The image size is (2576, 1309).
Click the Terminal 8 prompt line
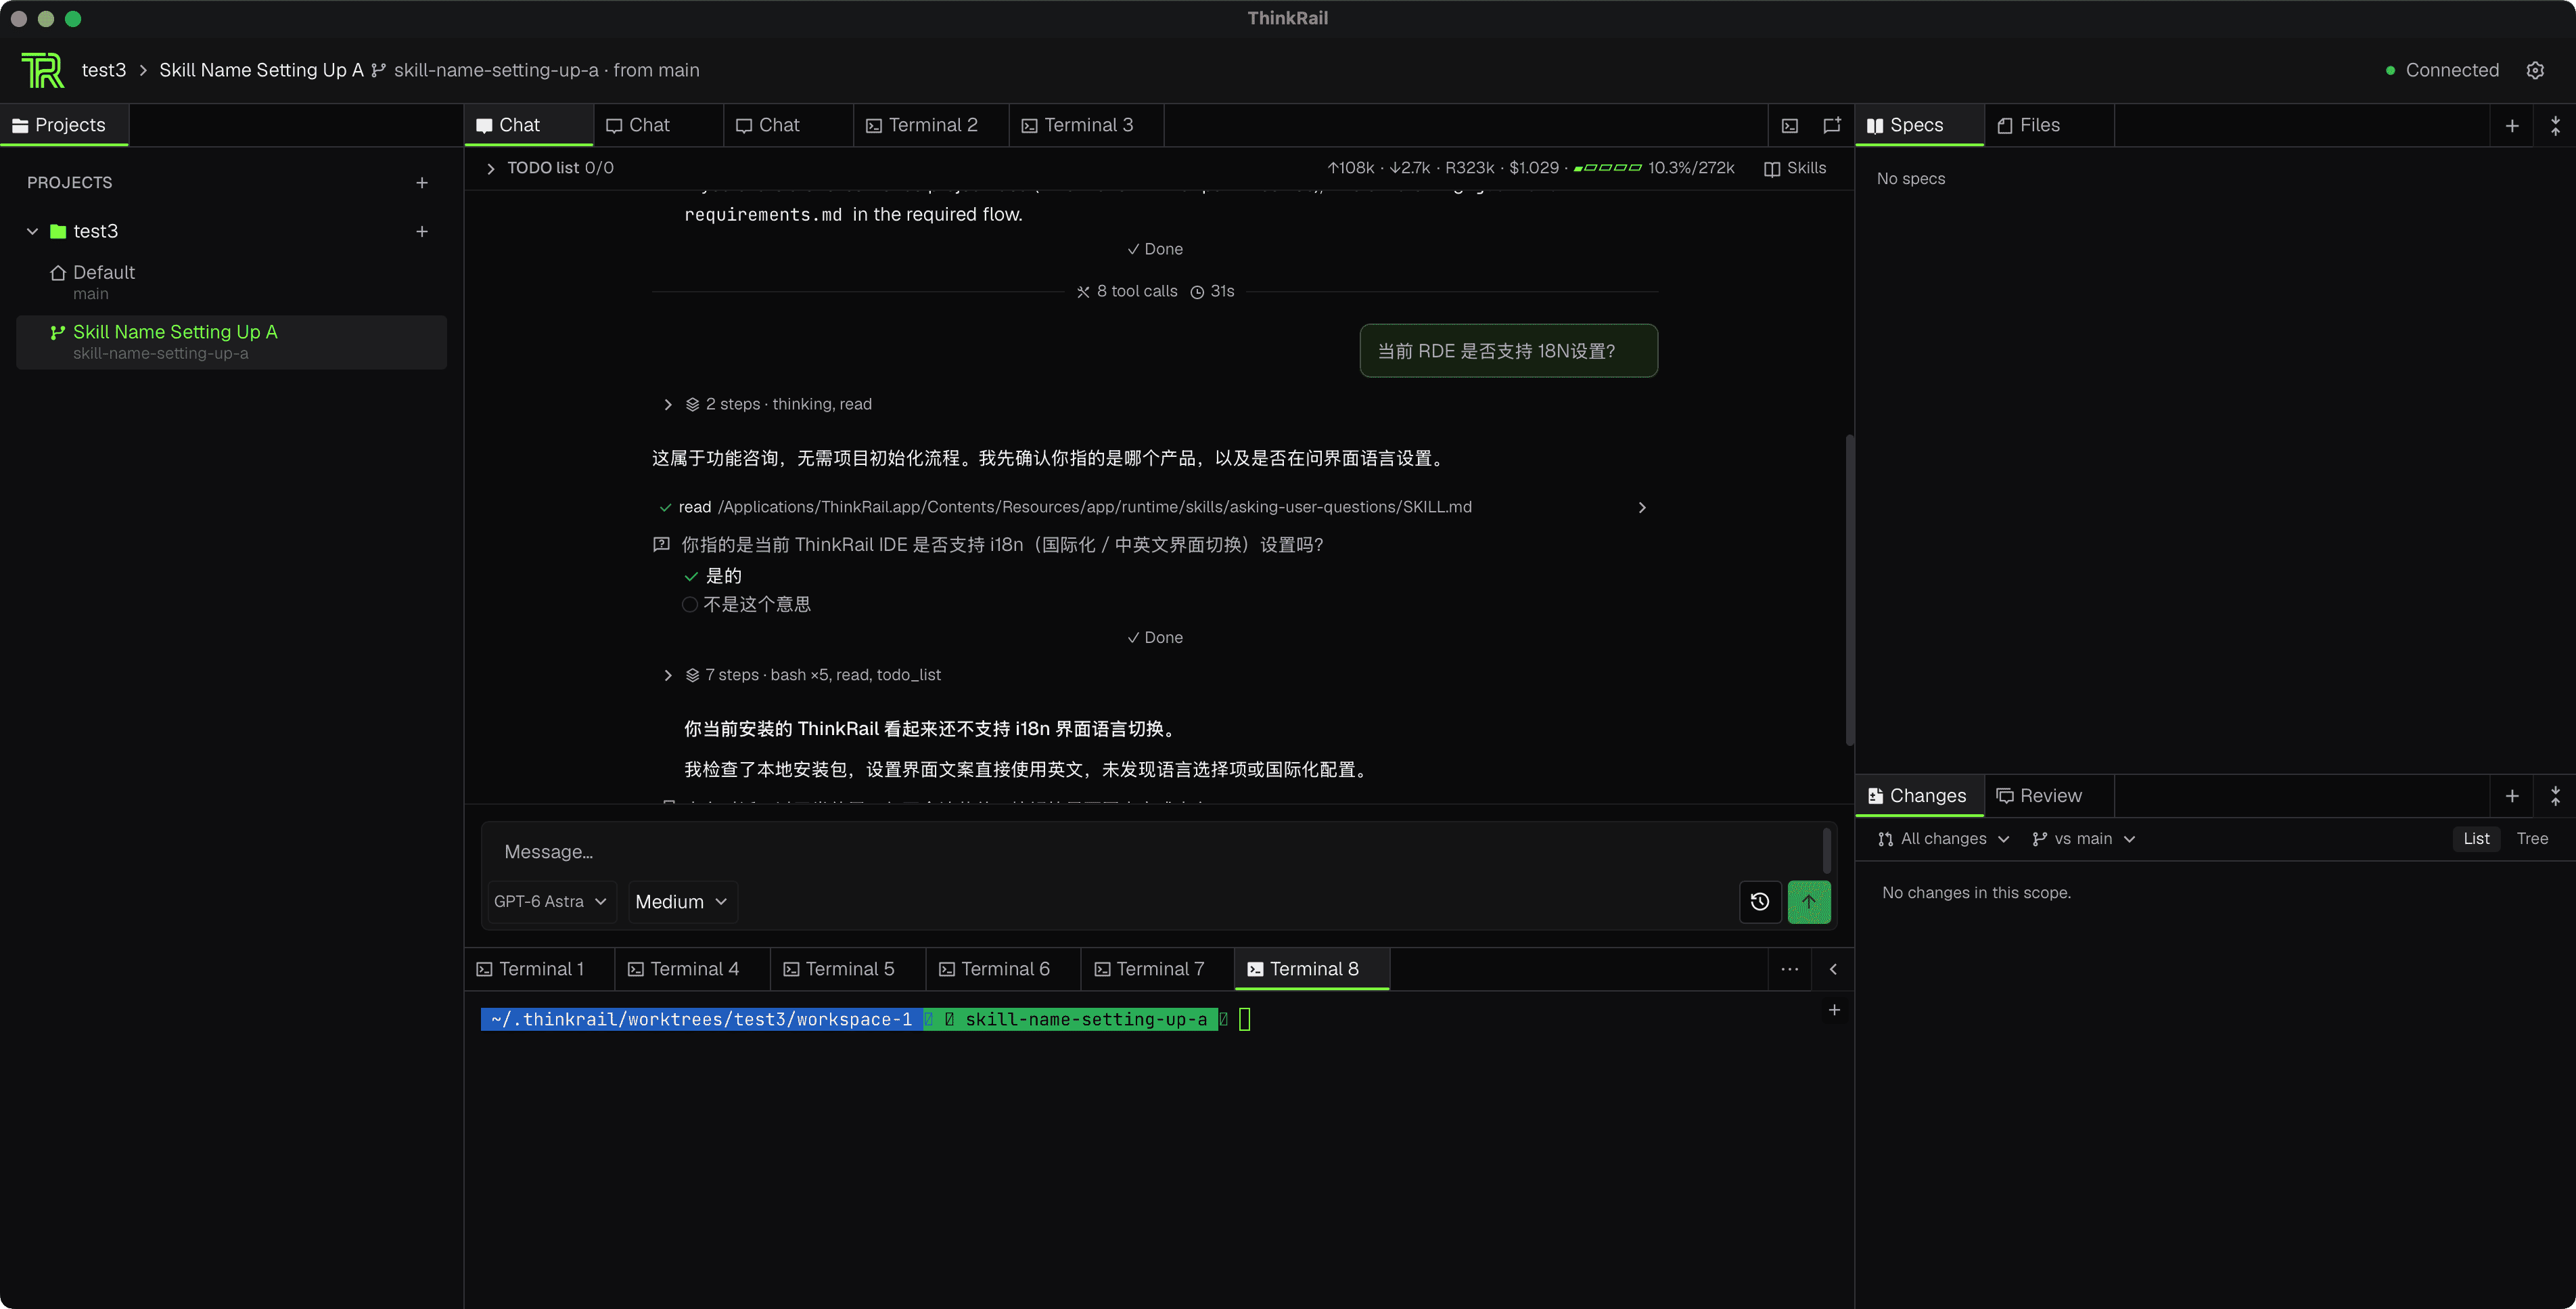[866, 1019]
